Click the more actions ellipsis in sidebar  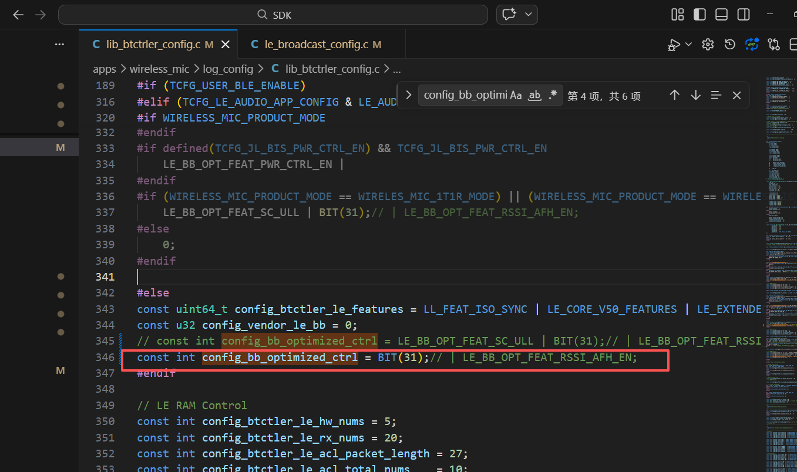point(59,44)
